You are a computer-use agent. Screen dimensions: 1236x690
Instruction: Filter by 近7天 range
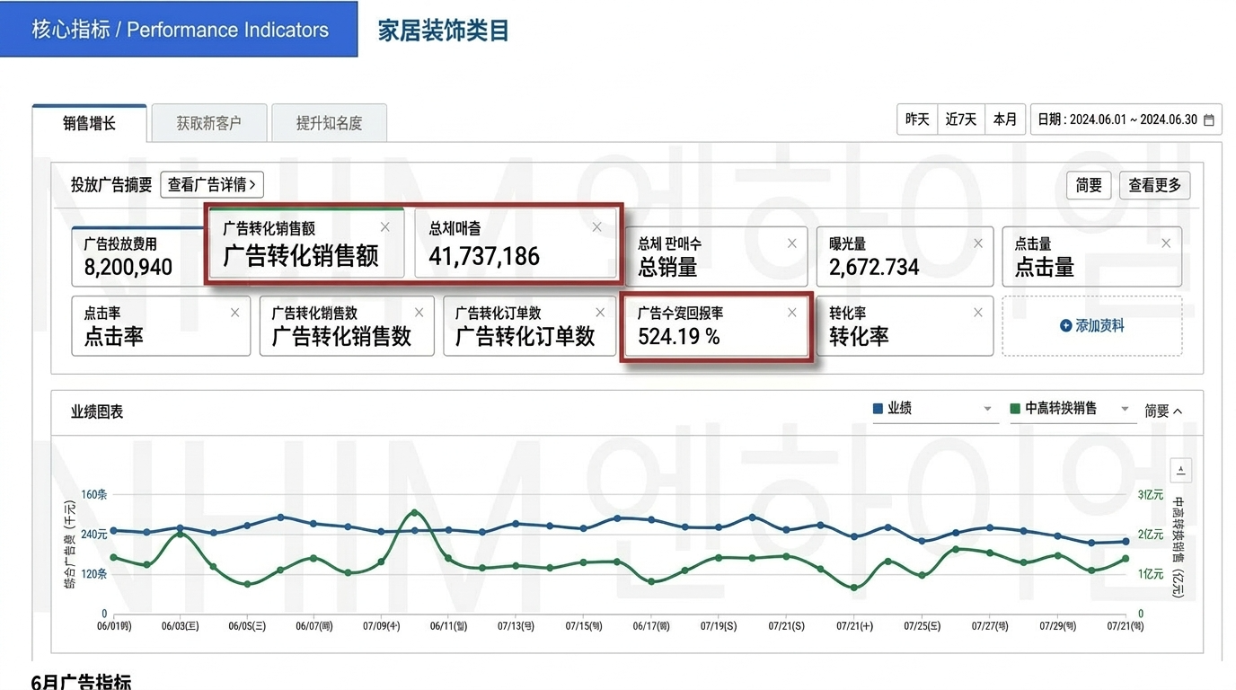click(960, 119)
